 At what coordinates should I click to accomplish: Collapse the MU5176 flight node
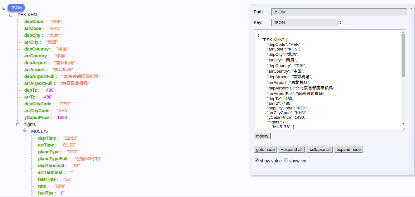coord(25,132)
